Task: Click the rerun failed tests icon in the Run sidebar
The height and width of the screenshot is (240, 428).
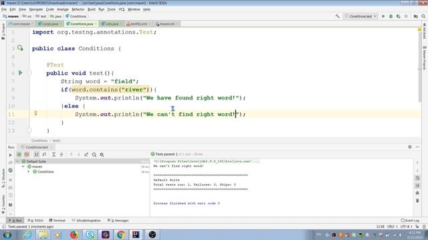Action: click(11, 163)
